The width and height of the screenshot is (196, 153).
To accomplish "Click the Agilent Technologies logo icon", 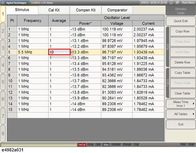I will click(3, 3).
